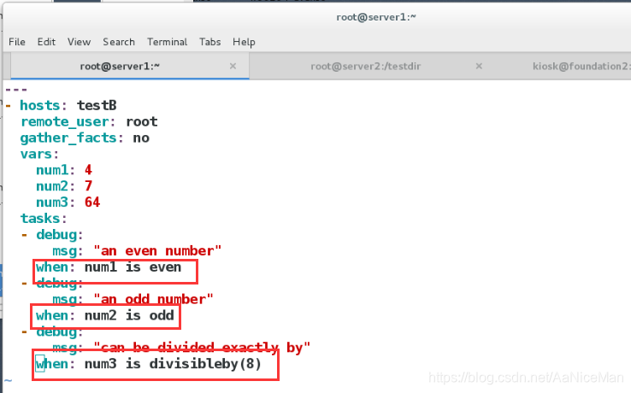Click the 'num3: 64' line
The height and width of the screenshot is (393, 631).
[x=68, y=202]
